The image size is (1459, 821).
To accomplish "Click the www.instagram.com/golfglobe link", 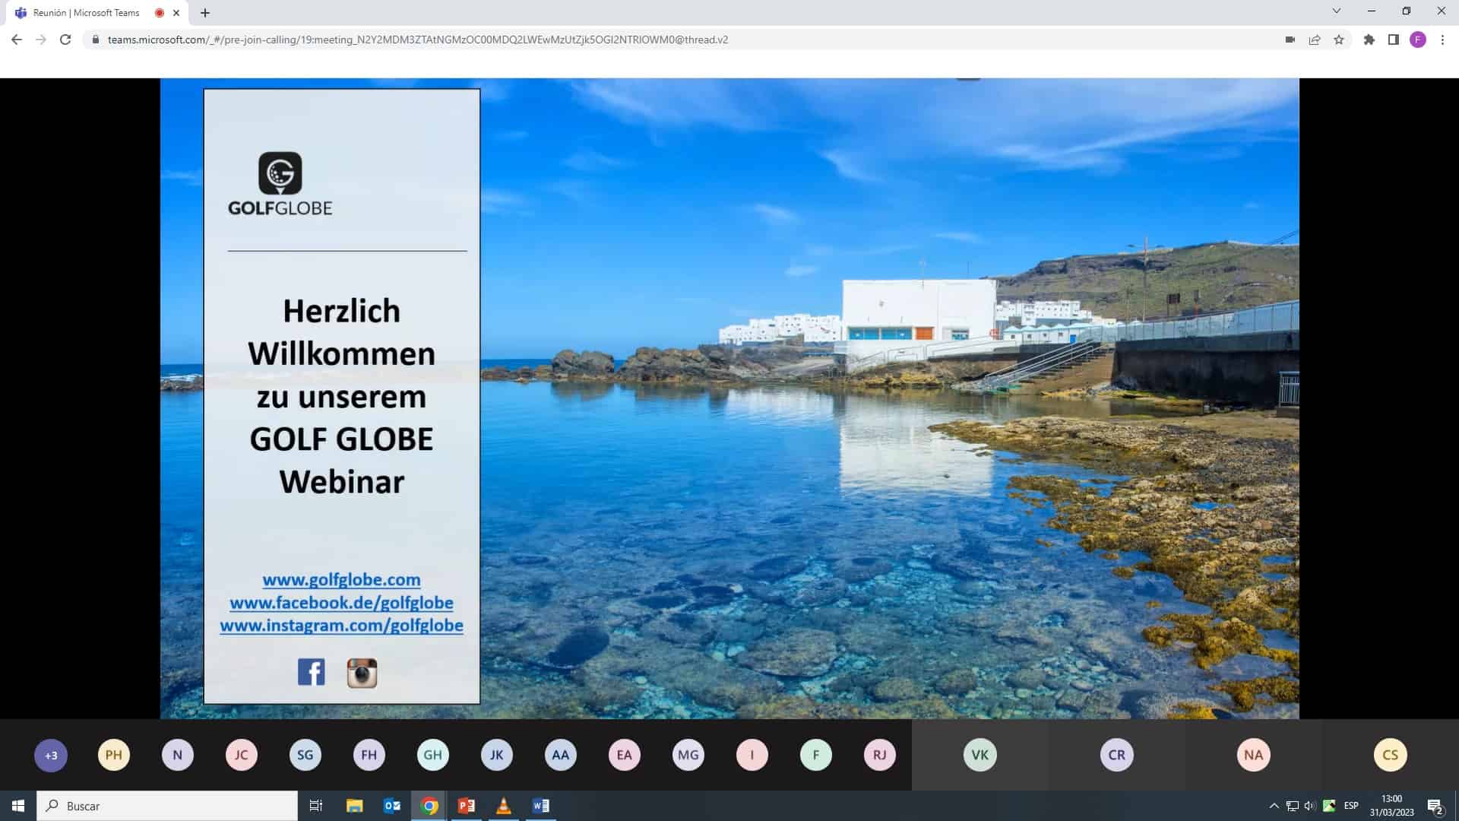I will coord(341,625).
